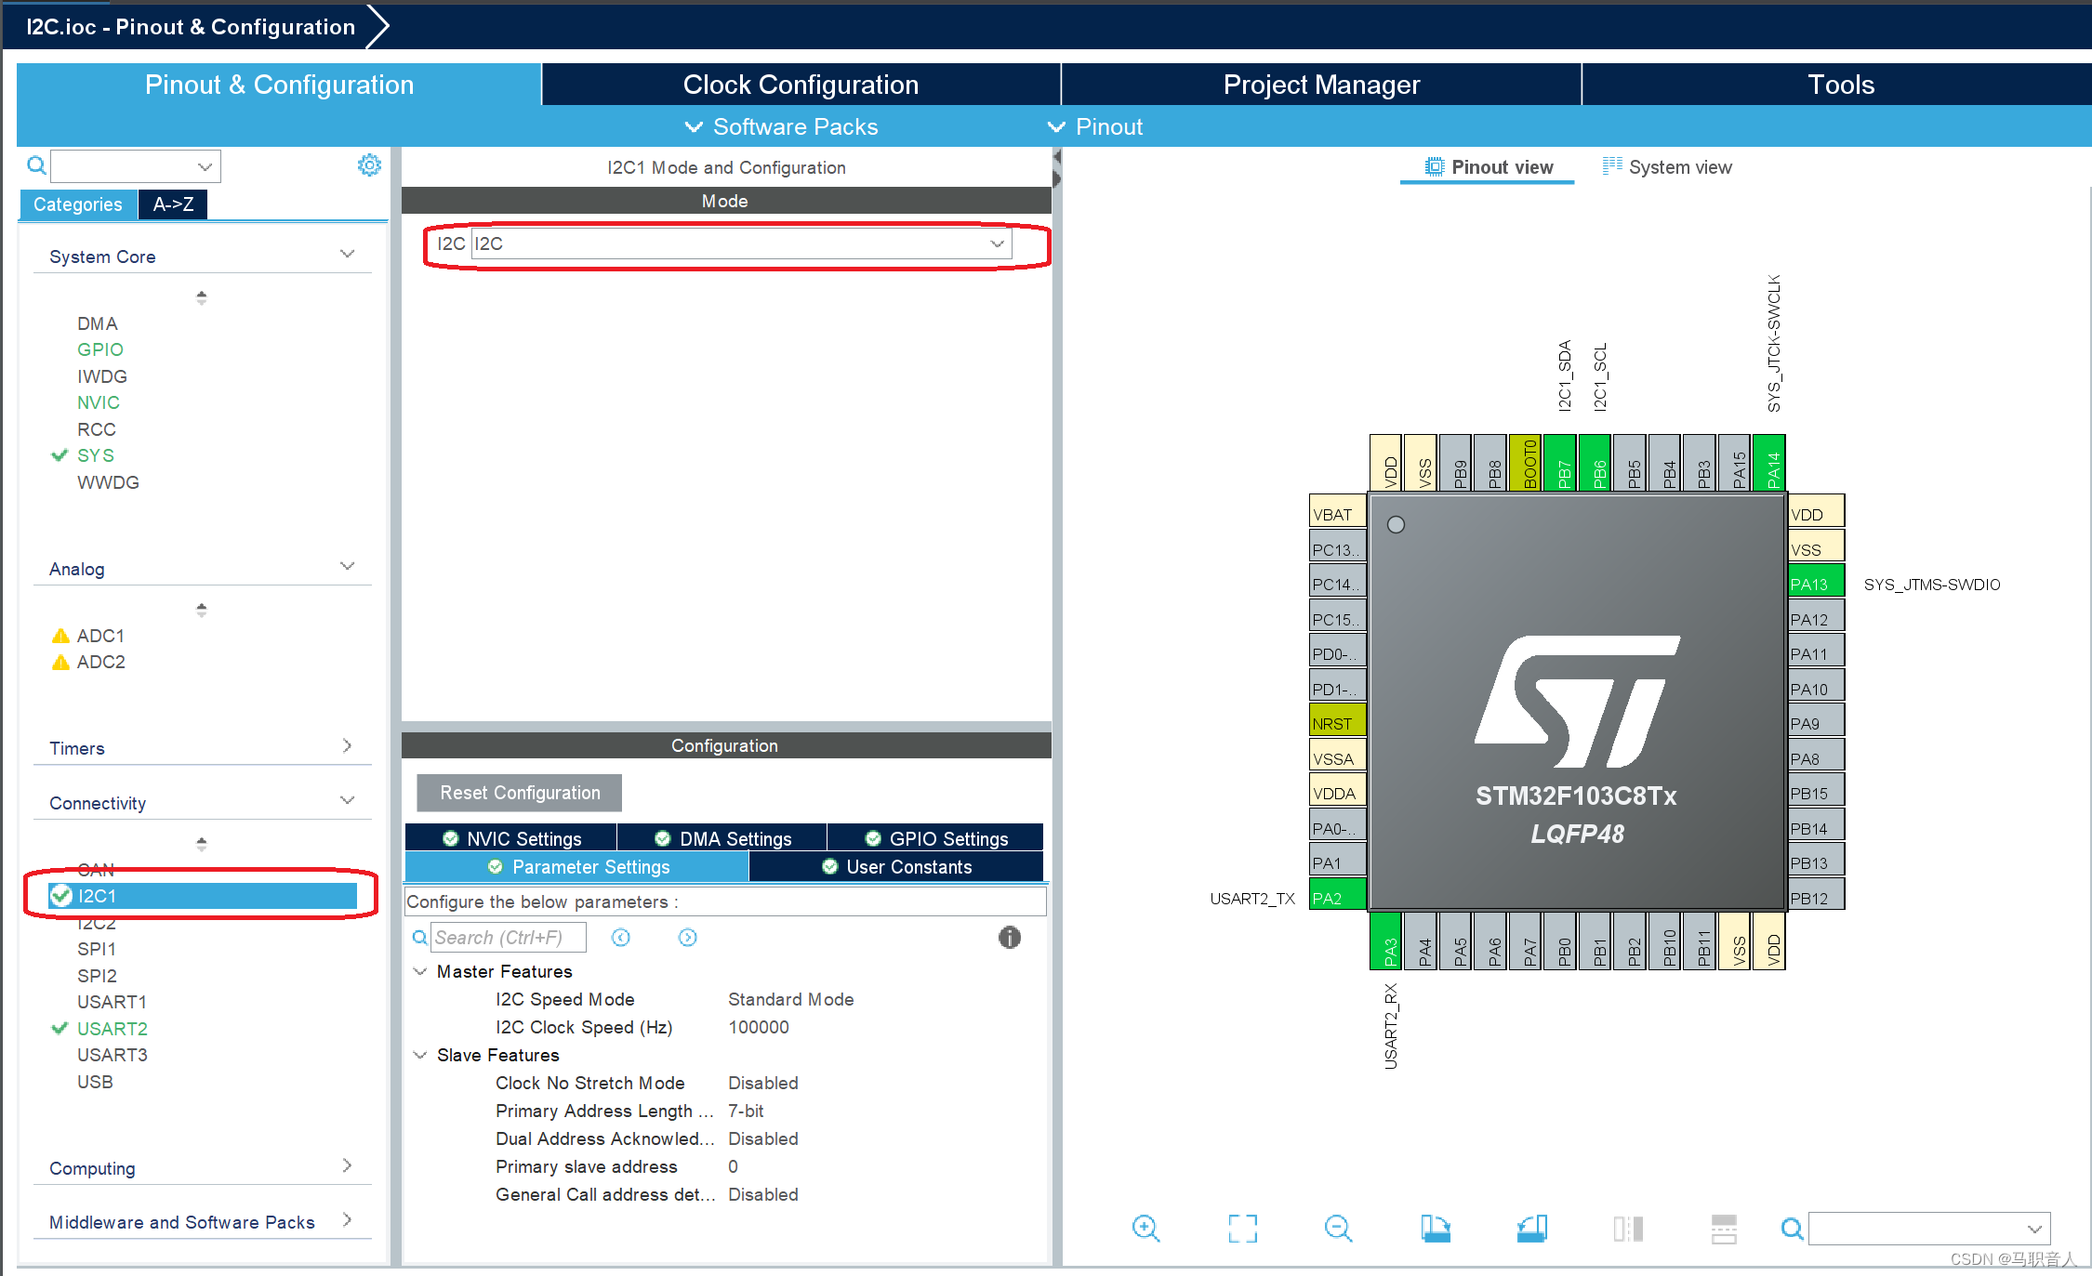Open the User Constants tab
The image size is (2092, 1276).
pos(896,867)
